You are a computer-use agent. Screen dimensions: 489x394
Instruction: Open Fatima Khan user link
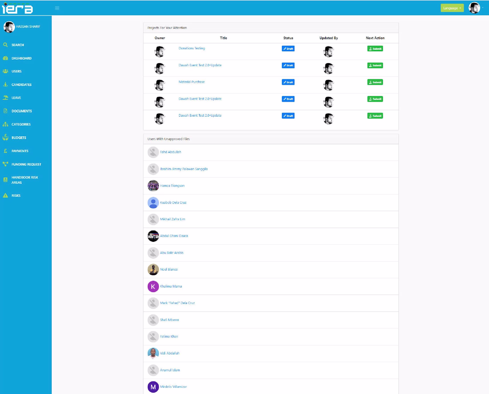[169, 337]
